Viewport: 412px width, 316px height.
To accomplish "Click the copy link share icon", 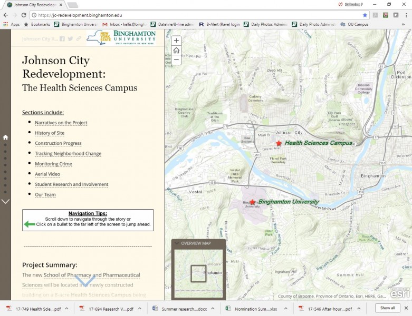I will click(x=79, y=39).
